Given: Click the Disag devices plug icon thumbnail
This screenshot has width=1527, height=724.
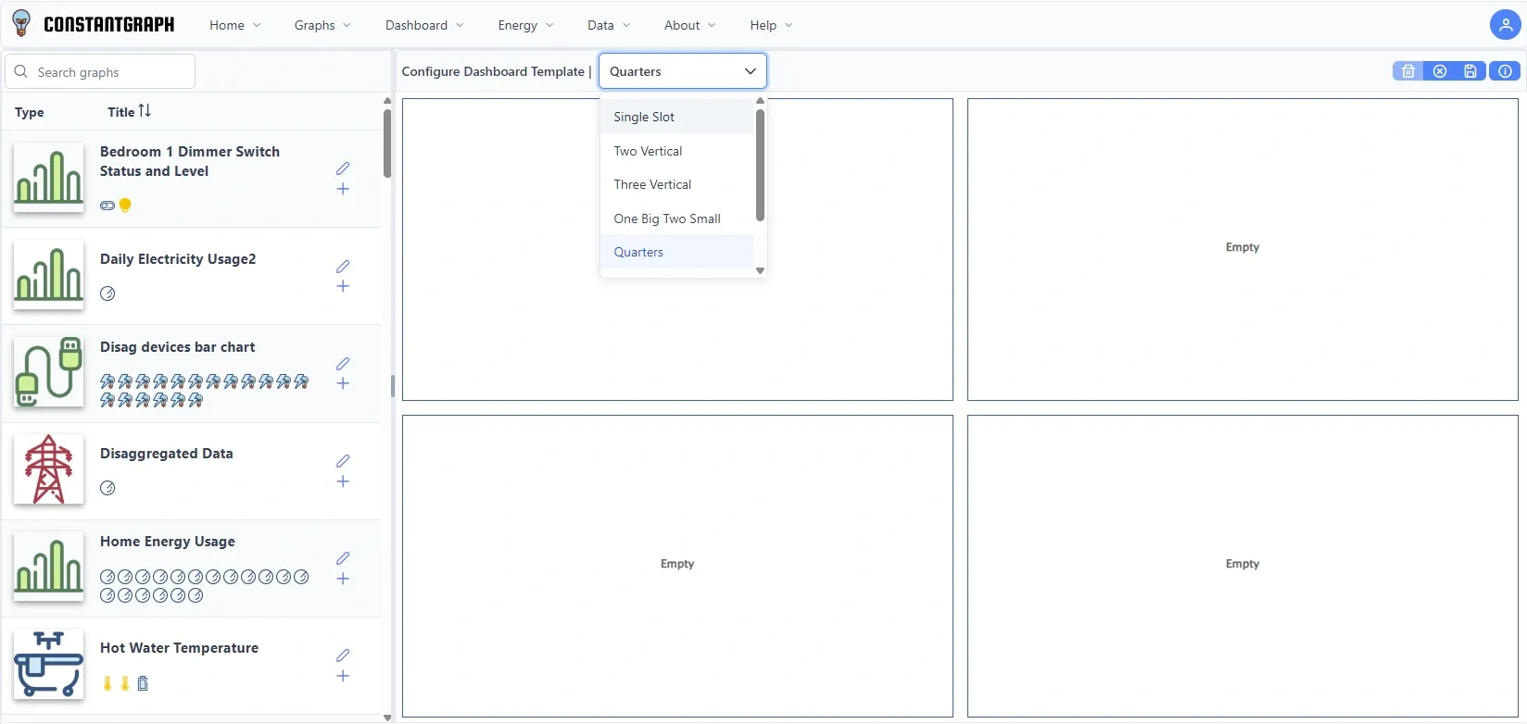Looking at the screenshot, I should pyautogui.click(x=49, y=372).
